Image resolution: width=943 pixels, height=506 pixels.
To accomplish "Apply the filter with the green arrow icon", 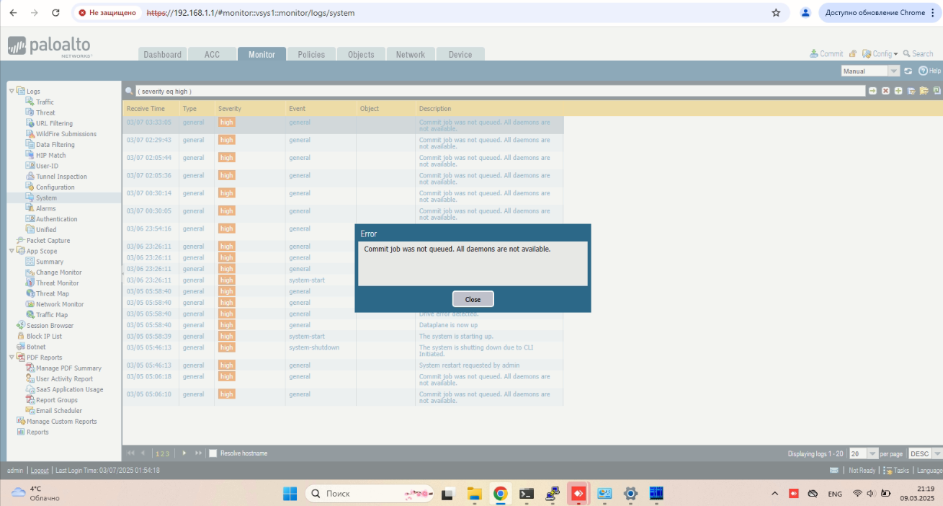I will click(873, 91).
